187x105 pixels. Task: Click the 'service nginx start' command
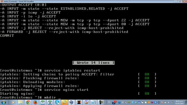[x=66, y=90]
